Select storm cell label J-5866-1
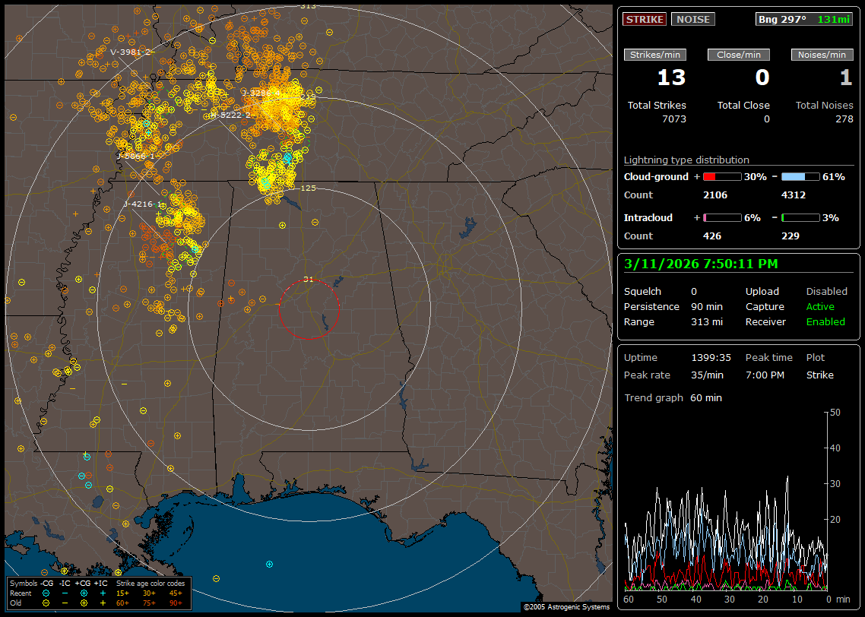Screen dimensions: 865x617 (x=136, y=156)
